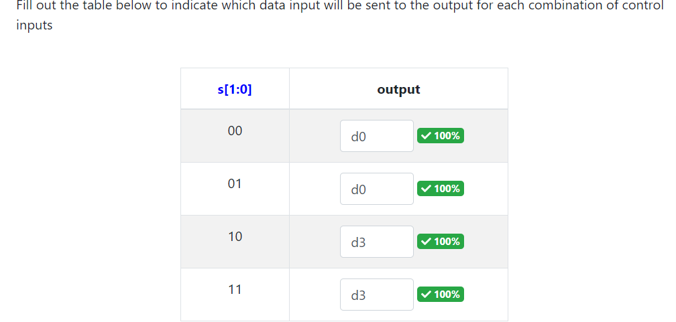Viewport: 676px width, 322px height.
Task: Click the green checkmark icon in row 01
Action: [426, 189]
